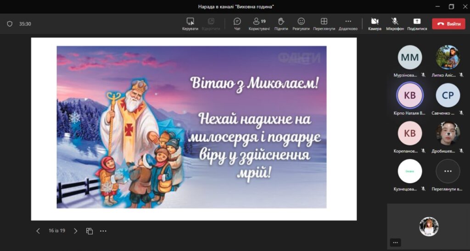This screenshot has height=251, width=470.
Task: Open the self-view ellipsis options menu
Action: click(395, 242)
